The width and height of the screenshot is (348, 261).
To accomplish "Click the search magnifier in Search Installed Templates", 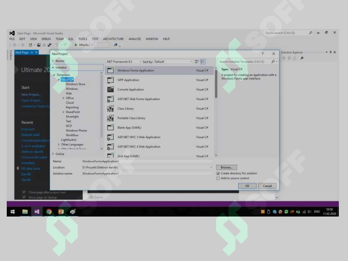I will [273, 62].
